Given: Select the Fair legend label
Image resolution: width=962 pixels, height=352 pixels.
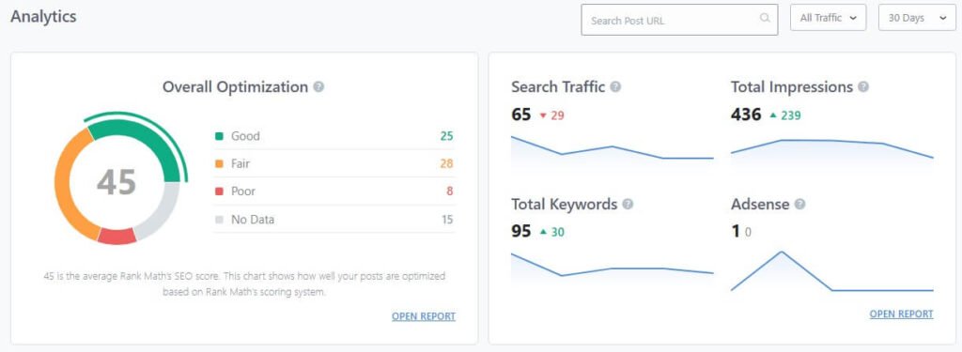Looking at the screenshot, I should tap(240, 163).
